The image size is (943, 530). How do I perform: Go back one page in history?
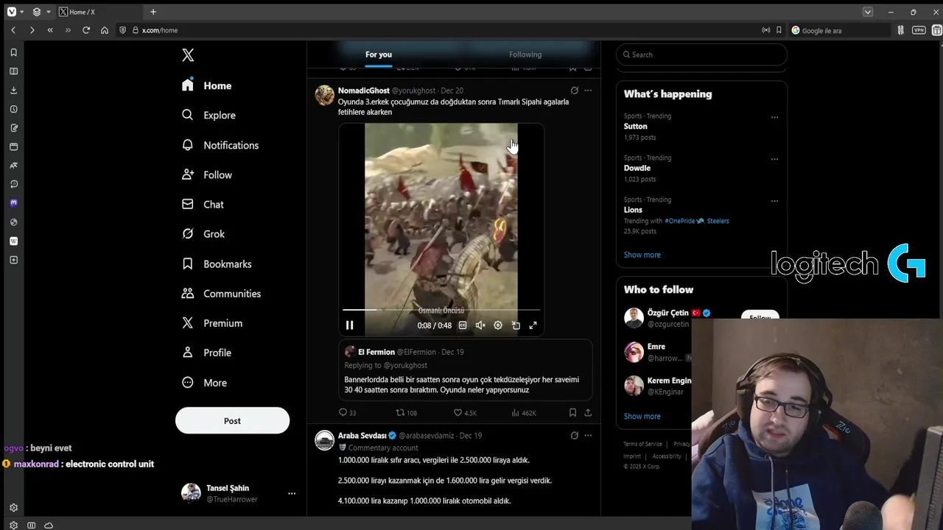pyautogui.click(x=13, y=30)
